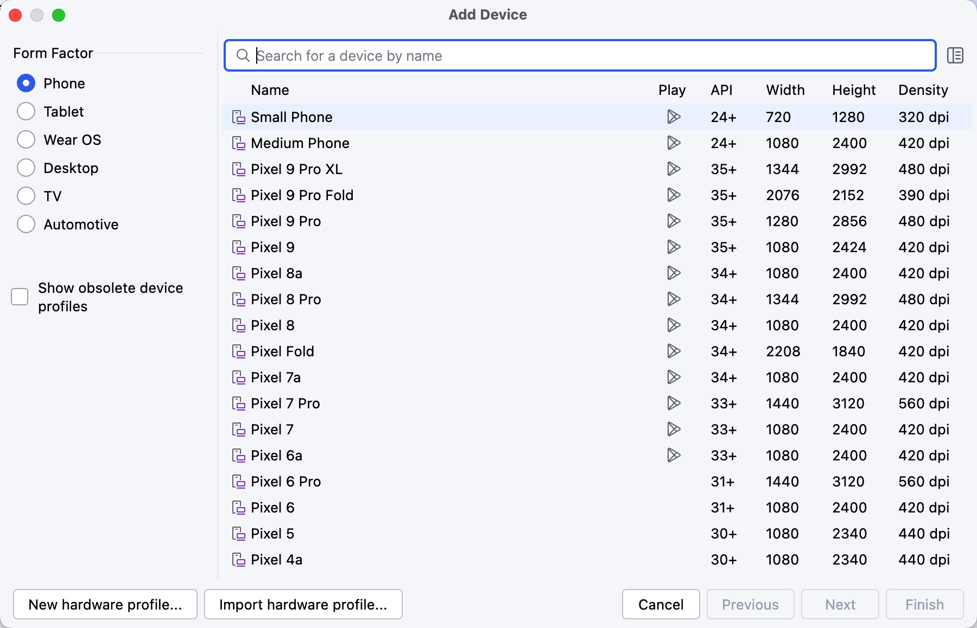Click the Play Store icon for Small Phone
The width and height of the screenshot is (977, 628).
pos(674,117)
